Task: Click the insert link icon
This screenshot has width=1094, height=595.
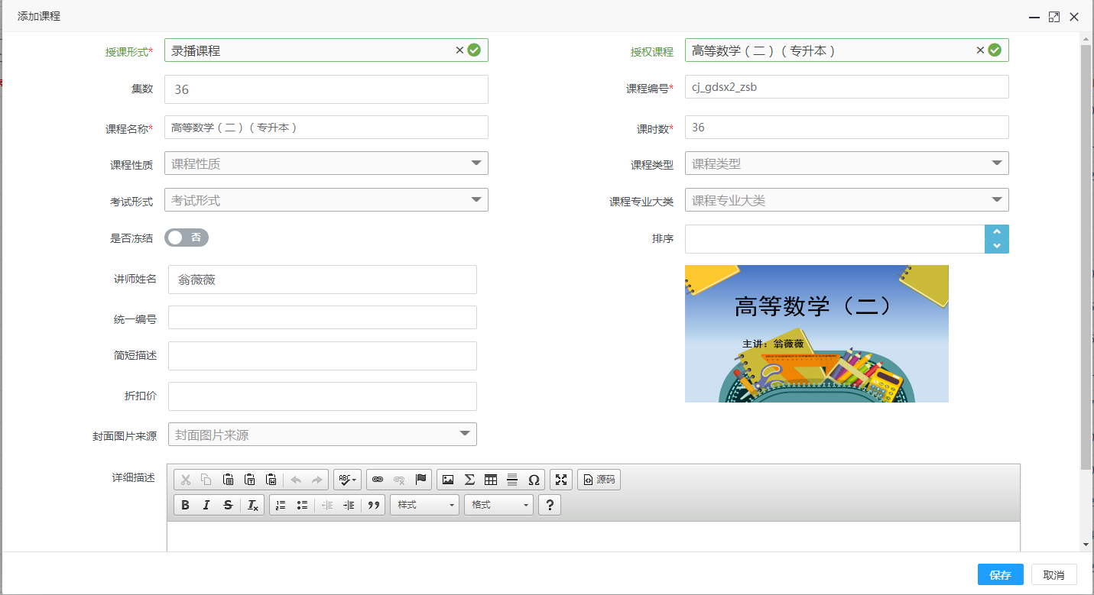Action: [377, 480]
